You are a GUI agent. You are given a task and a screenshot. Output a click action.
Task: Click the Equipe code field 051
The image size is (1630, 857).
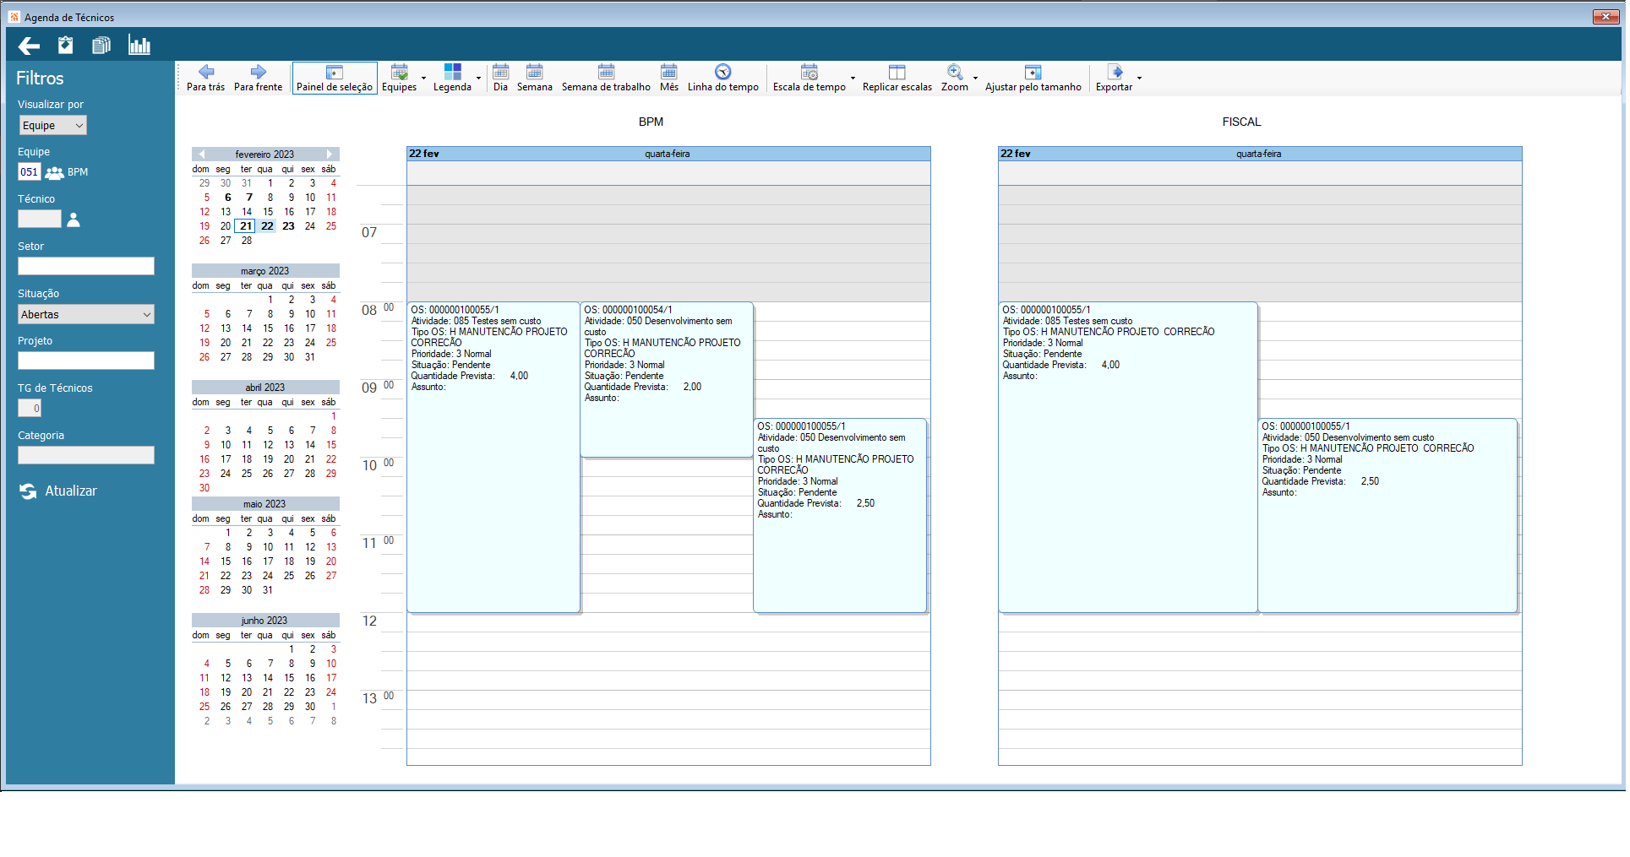[x=30, y=172]
